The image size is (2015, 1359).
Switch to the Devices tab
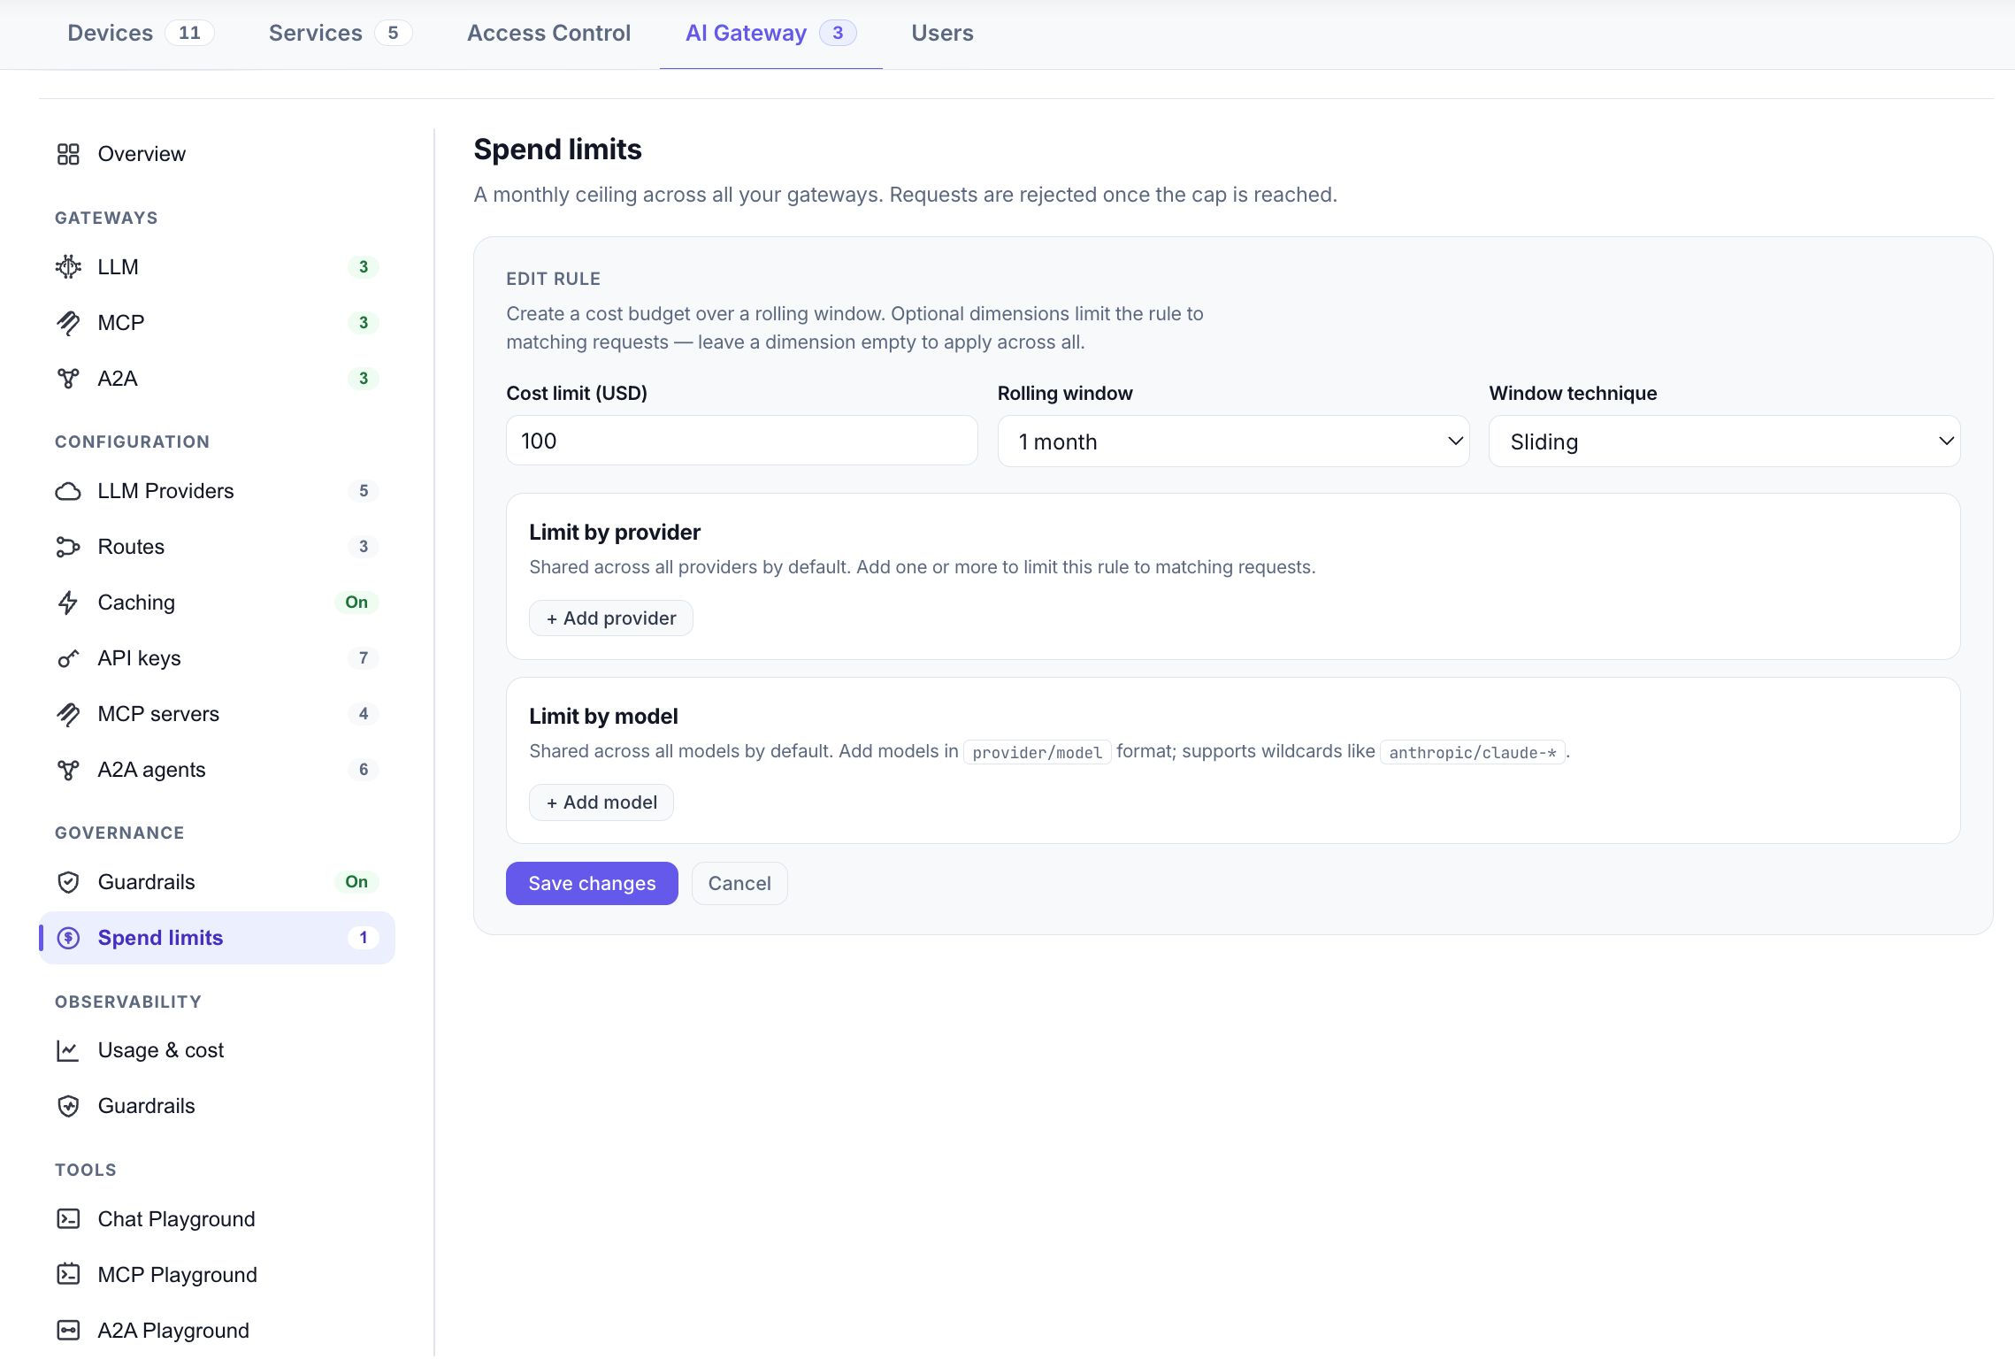tap(140, 34)
